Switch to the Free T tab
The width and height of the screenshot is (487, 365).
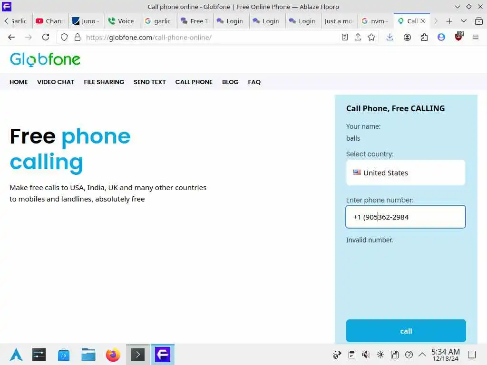pyautogui.click(x=195, y=21)
